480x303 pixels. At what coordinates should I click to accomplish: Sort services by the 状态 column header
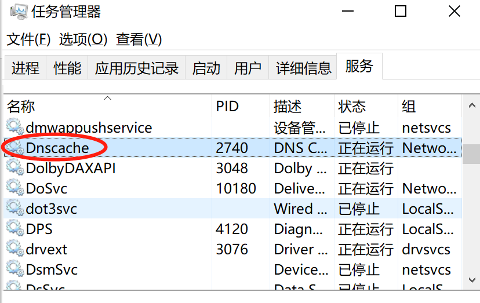[x=352, y=107]
